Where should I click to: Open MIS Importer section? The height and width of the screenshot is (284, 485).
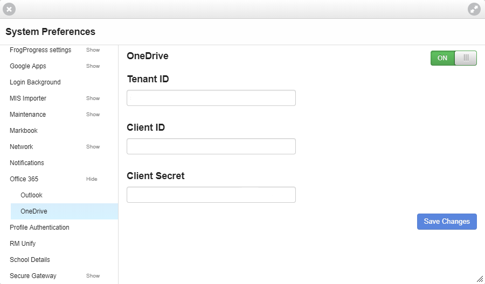click(28, 98)
